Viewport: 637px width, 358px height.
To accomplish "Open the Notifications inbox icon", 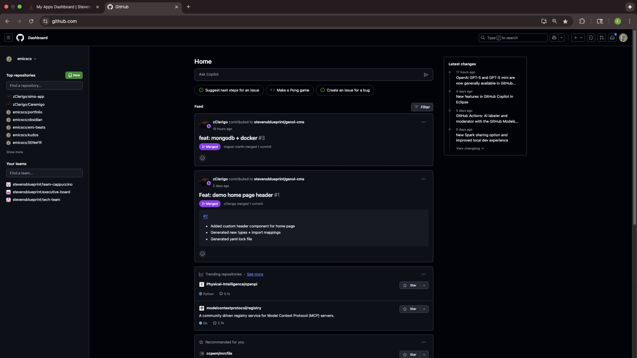I will tap(612, 38).
